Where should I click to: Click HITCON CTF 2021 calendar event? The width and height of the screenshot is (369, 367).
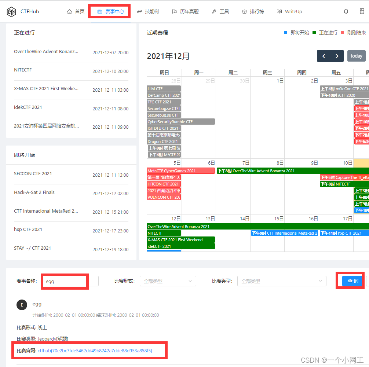164,184
